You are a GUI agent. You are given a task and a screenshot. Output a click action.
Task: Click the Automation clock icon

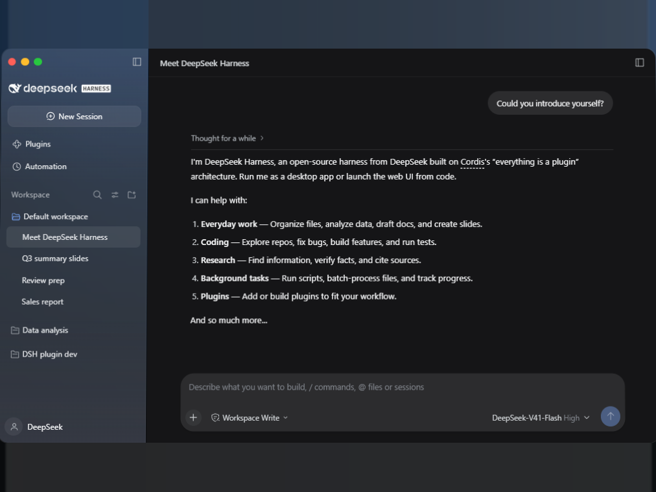point(17,167)
